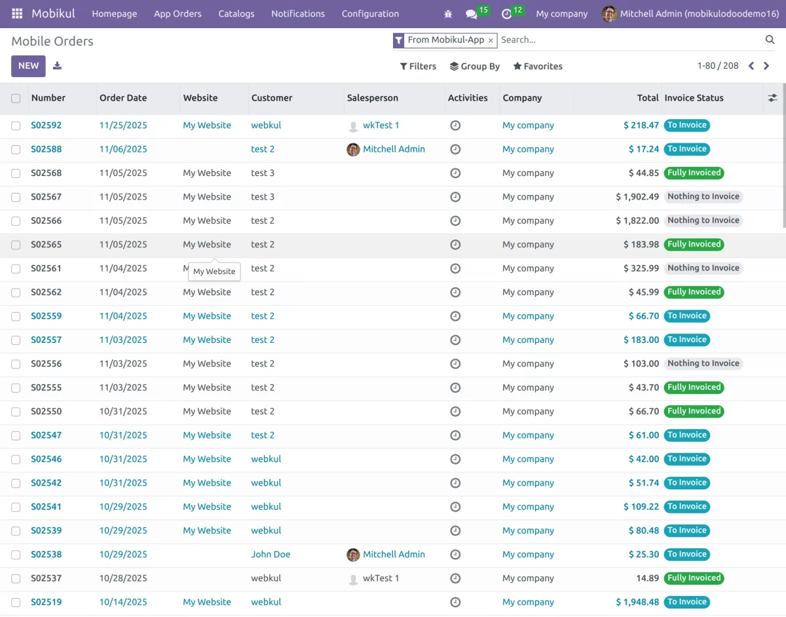
Task: Expand the Filters dropdown
Action: [418, 66]
